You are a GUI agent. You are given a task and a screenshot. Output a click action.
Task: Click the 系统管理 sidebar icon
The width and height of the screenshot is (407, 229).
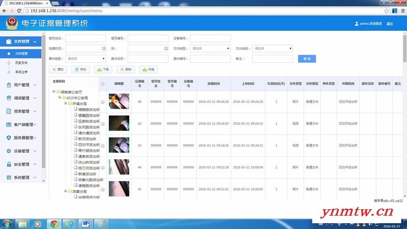pyautogui.click(x=9, y=177)
